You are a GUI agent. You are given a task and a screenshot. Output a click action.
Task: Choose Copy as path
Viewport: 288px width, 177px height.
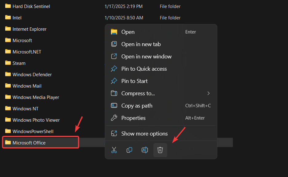[137, 106]
